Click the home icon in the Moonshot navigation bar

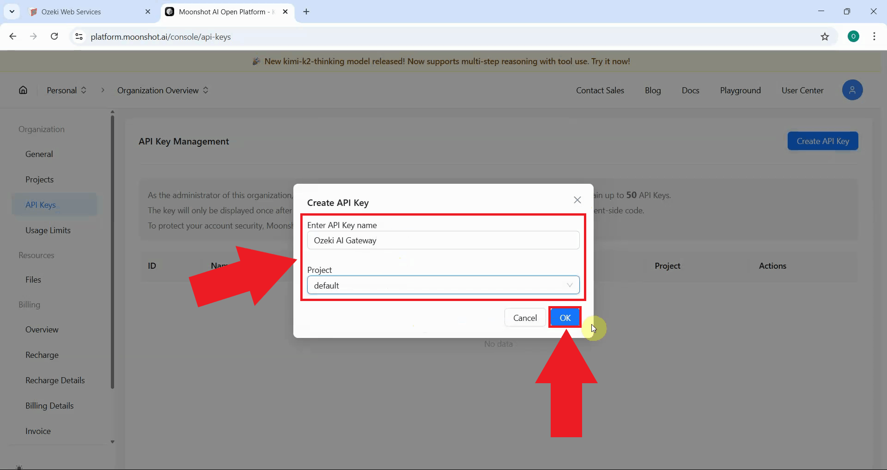pyautogui.click(x=23, y=90)
